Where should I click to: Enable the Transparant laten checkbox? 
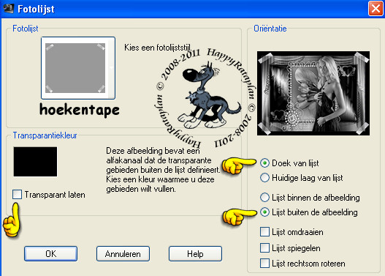point(18,194)
